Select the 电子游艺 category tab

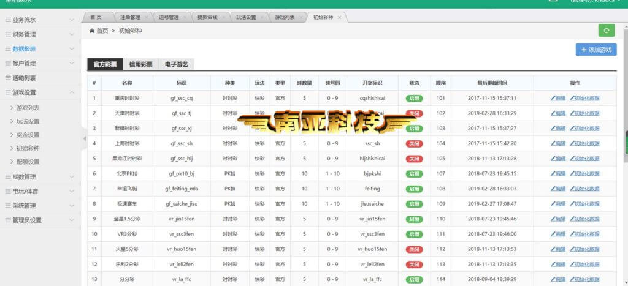coord(176,64)
